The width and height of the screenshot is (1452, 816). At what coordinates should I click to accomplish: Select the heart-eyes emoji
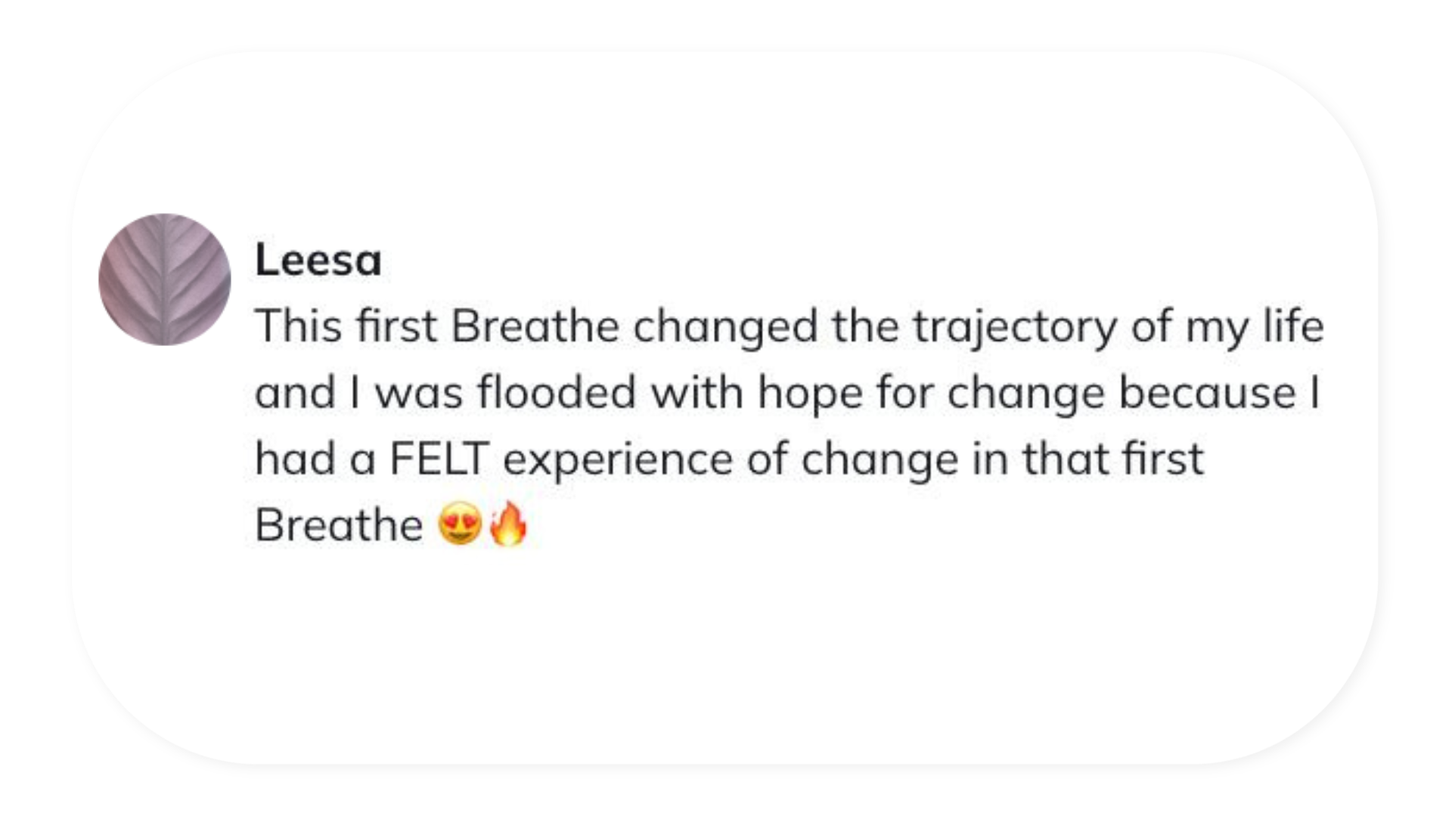(460, 524)
